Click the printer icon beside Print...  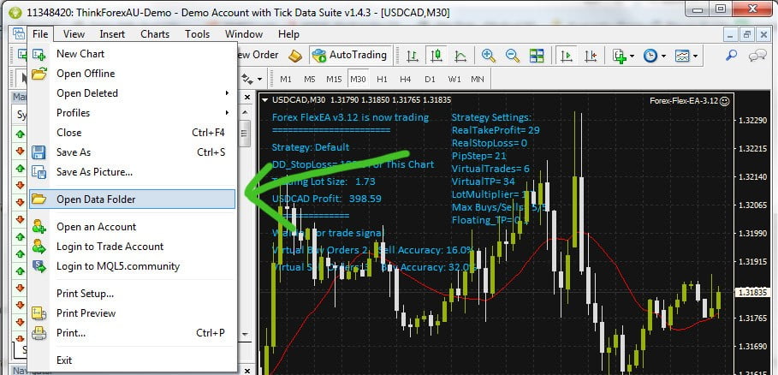[39, 333]
